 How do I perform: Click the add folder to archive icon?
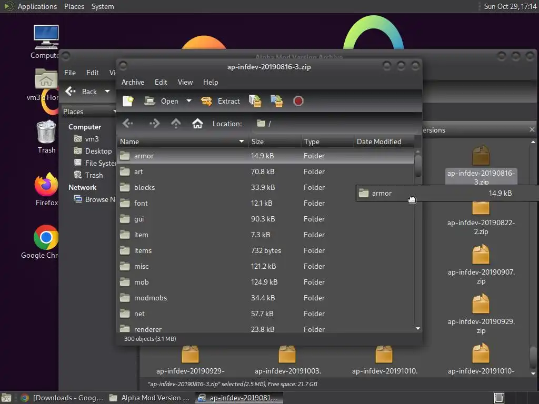tap(277, 101)
